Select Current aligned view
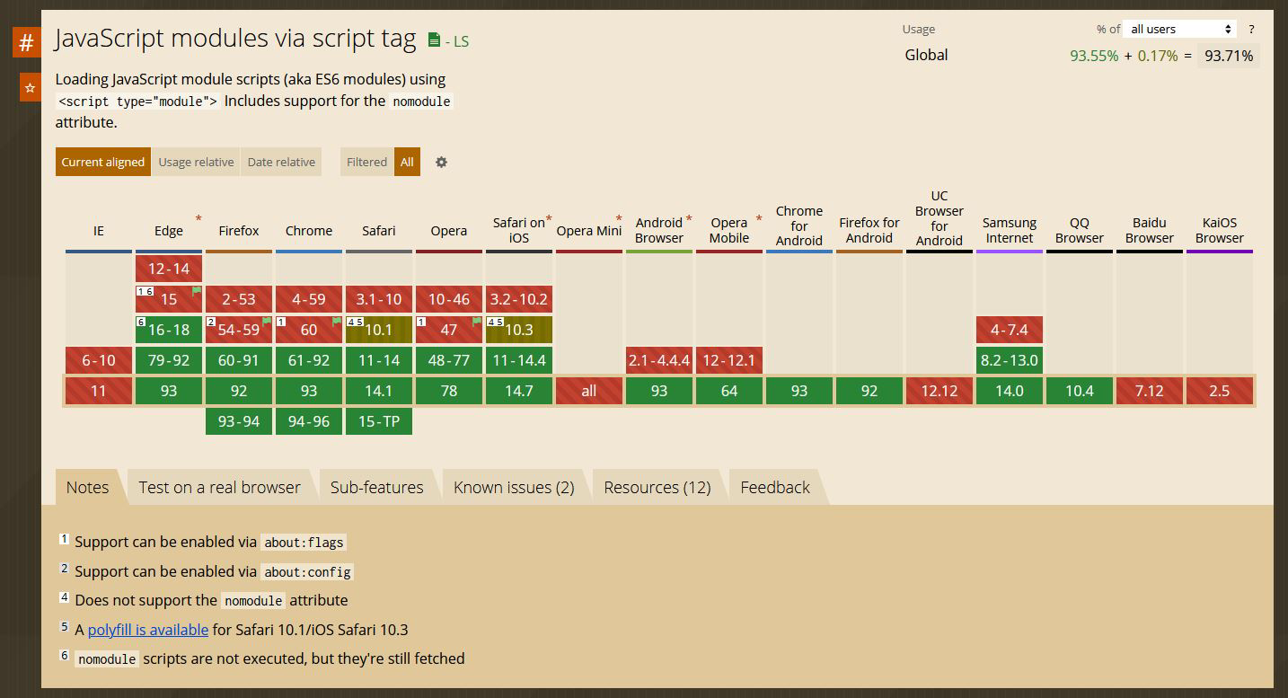 pos(102,162)
